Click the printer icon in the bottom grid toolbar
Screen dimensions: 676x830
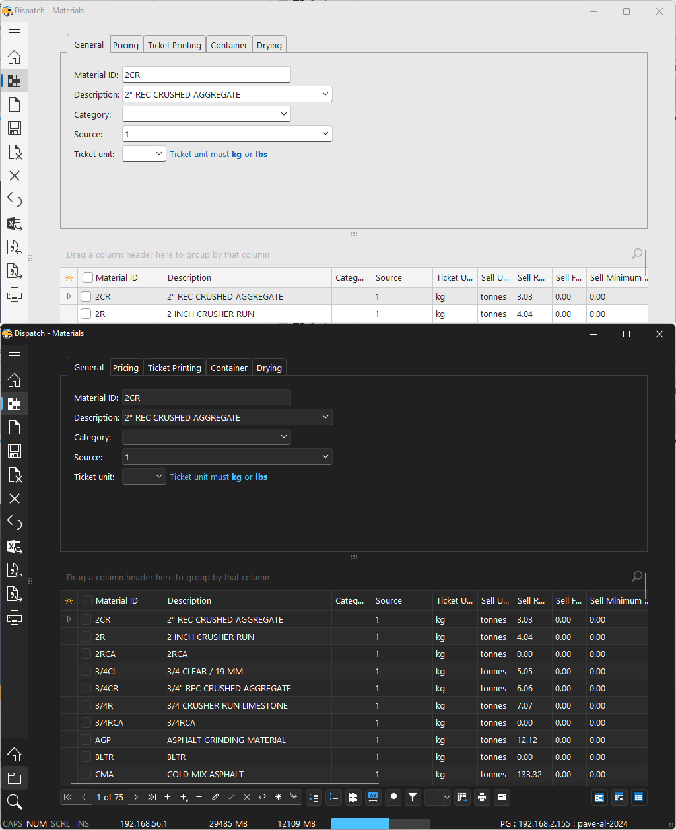click(x=482, y=797)
